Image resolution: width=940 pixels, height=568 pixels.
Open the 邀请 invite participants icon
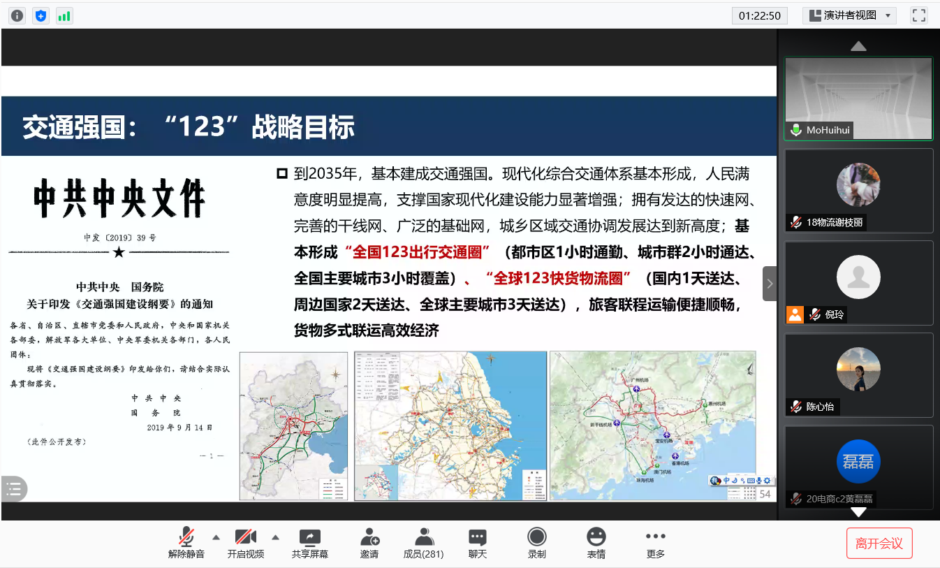[369, 543]
